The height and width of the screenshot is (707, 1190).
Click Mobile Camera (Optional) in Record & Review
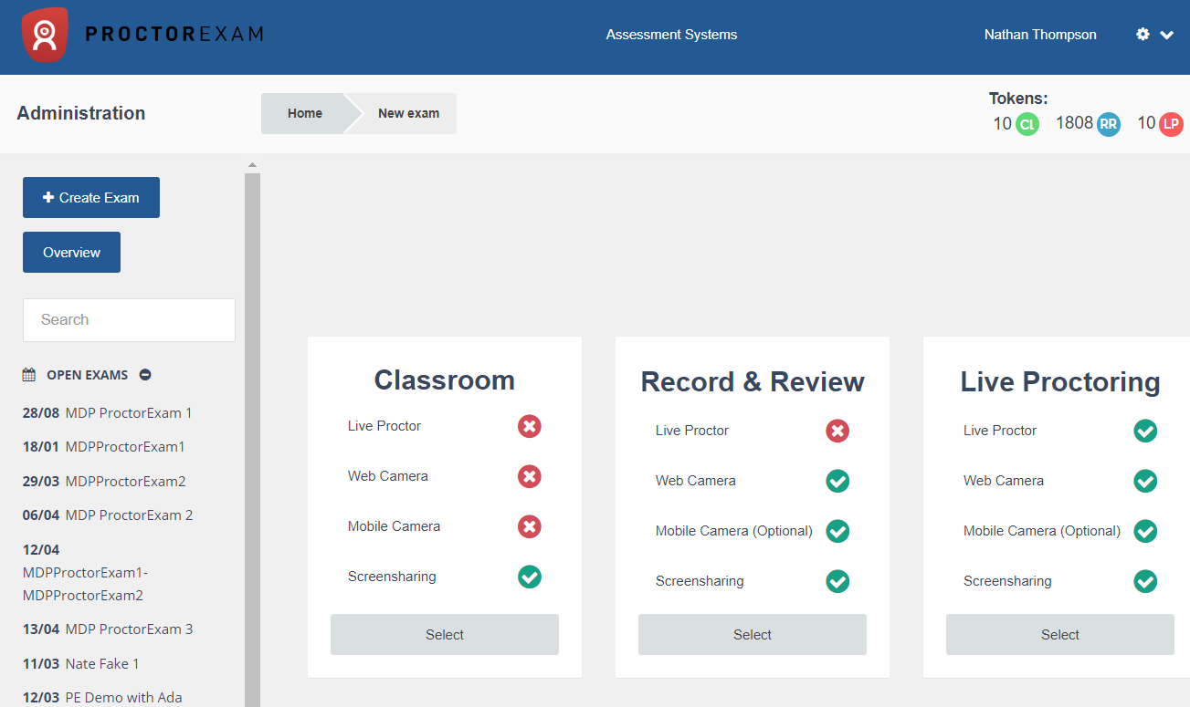[x=734, y=531]
